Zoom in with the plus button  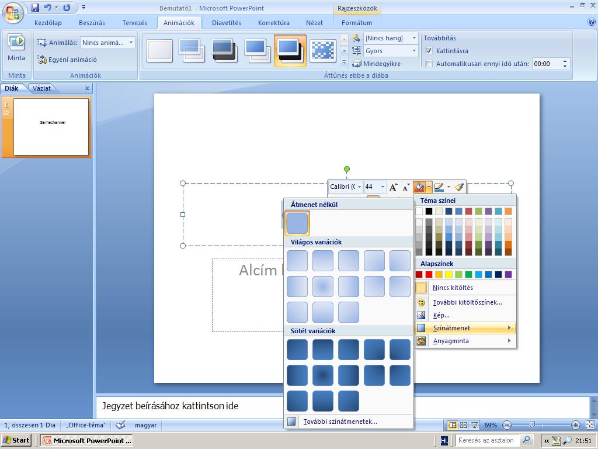coord(575,425)
